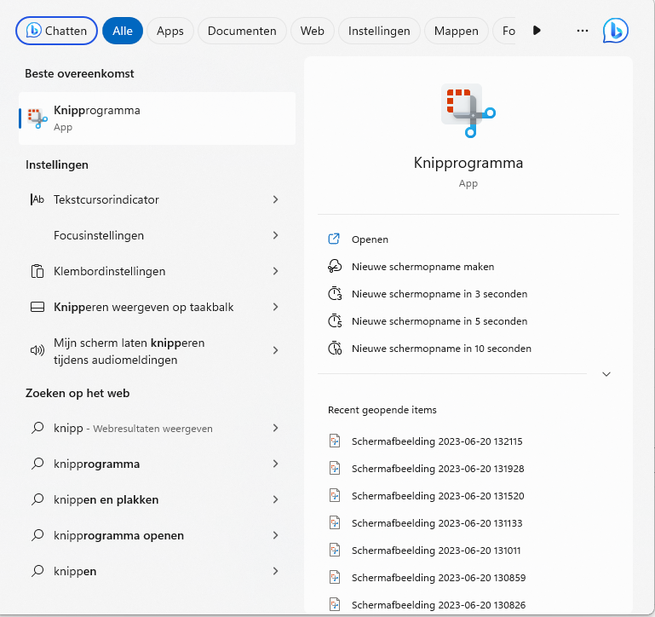Click the taskbar icon beside Knipperen weergeven
This screenshot has width=655, height=617.
pos(37,308)
